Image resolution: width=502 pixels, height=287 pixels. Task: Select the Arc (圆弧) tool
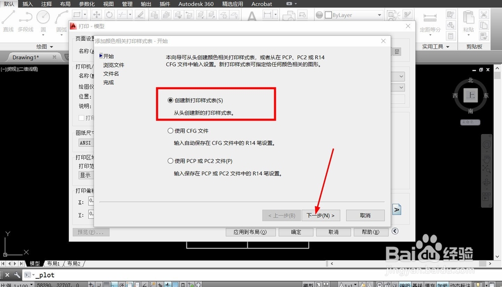61,21
